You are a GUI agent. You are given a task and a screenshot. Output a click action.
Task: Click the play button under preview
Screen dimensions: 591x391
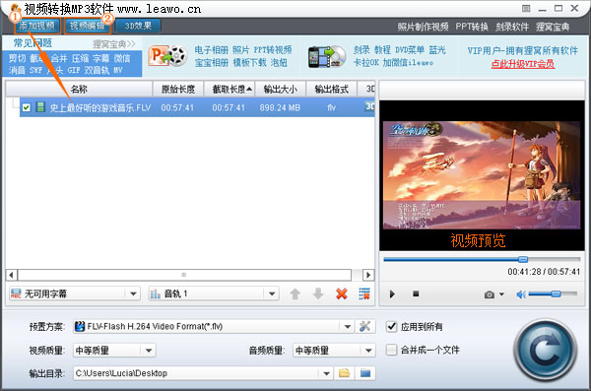coord(392,294)
